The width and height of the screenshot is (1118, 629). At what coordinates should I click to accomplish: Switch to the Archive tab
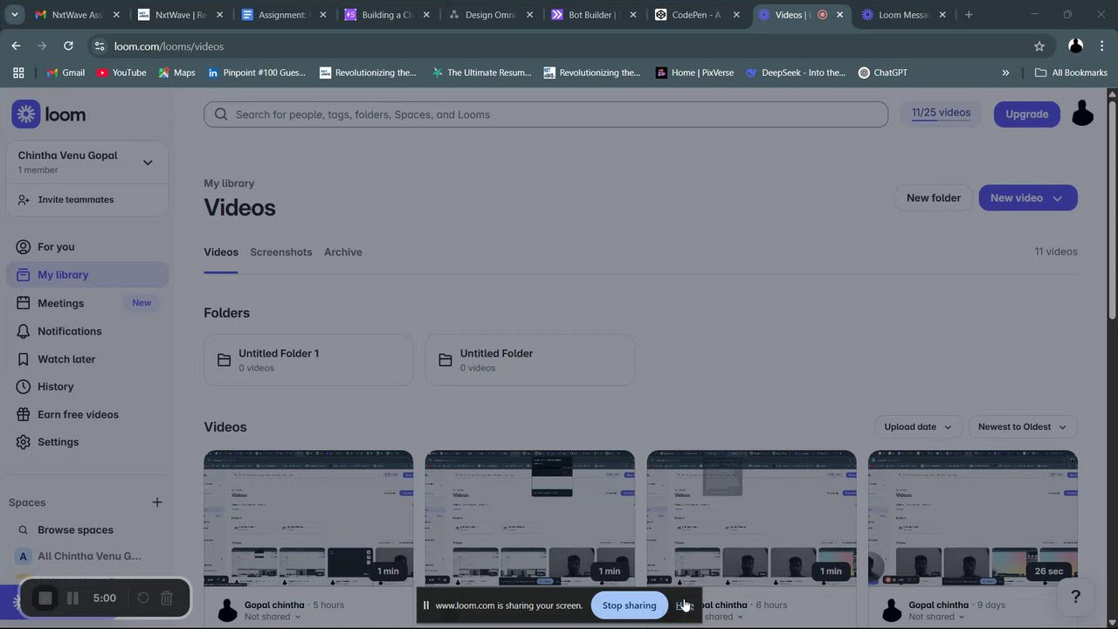tap(342, 252)
